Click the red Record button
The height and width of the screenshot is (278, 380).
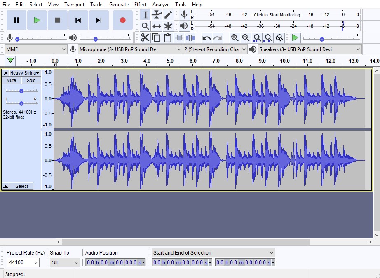123,20
